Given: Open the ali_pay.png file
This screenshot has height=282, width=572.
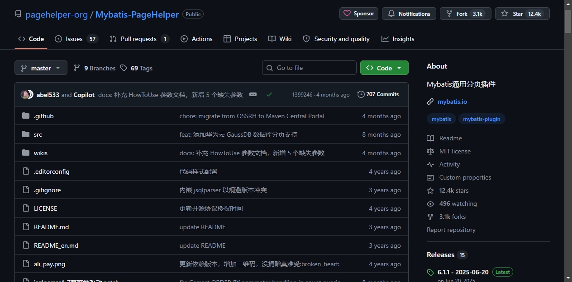Looking at the screenshot, I should point(49,264).
